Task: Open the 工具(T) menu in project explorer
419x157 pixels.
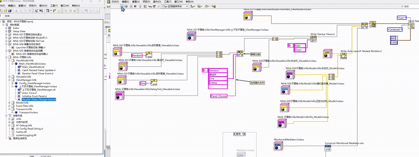Action: point(54,6)
